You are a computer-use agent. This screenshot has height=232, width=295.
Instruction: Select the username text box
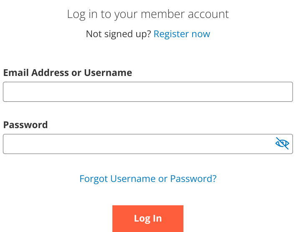tap(147, 92)
